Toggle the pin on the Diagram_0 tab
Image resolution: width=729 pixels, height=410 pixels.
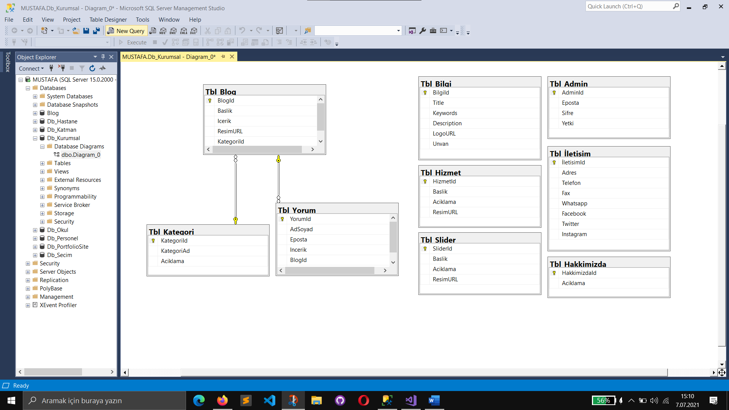223,57
